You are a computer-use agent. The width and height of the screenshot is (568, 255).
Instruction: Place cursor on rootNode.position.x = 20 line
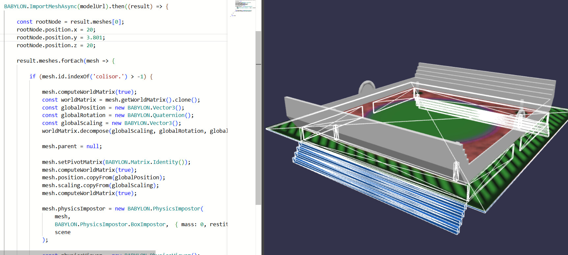(56, 30)
